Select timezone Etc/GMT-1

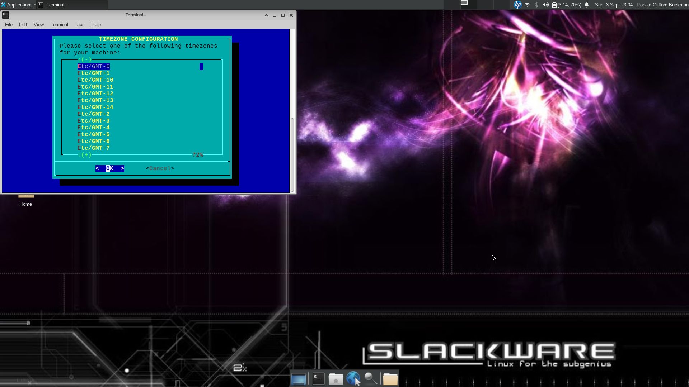pyautogui.click(x=94, y=73)
